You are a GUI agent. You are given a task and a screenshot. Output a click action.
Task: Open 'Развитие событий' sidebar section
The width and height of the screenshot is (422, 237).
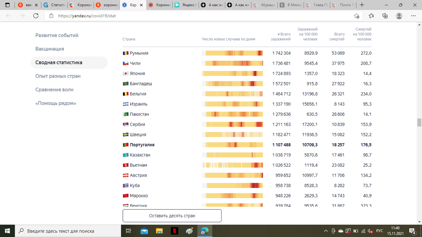57,35
